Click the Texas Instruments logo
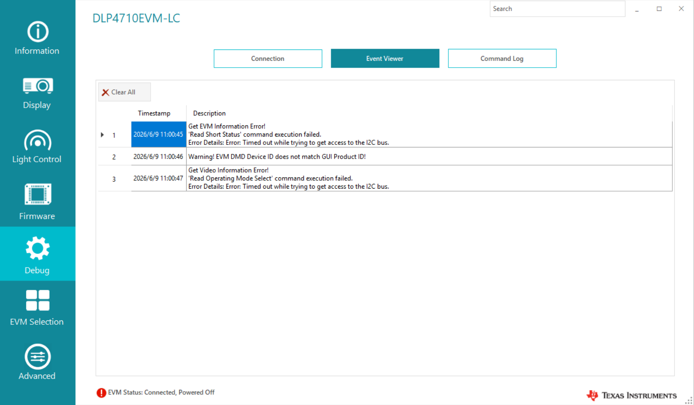Screen dimensions: 694x405 pos(632,395)
